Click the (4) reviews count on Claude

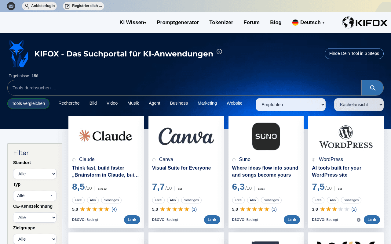click(114, 209)
